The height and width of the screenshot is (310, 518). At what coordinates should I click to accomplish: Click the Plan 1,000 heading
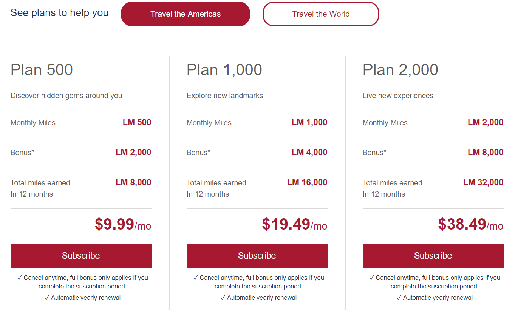pos(224,70)
